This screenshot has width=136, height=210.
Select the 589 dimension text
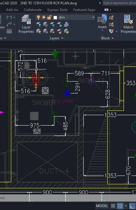79,73
